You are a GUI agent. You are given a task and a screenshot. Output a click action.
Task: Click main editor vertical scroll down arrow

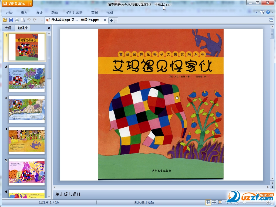click(272, 178)
